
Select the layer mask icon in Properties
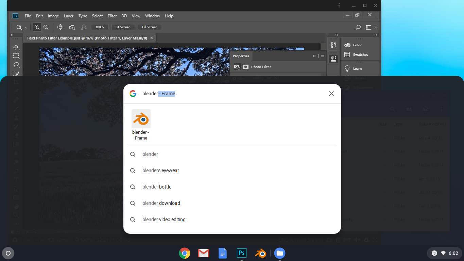[x=245, y=67]
